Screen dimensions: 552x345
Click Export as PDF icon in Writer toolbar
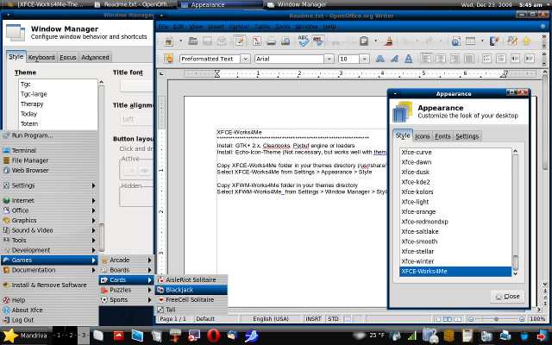coord(257,41)
